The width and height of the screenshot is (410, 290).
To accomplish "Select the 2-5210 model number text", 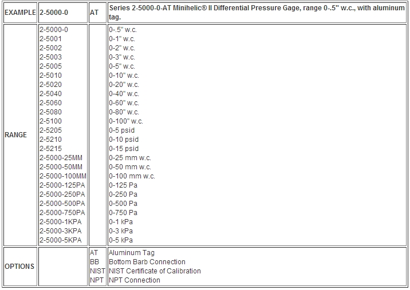I will tap(51, 140).
